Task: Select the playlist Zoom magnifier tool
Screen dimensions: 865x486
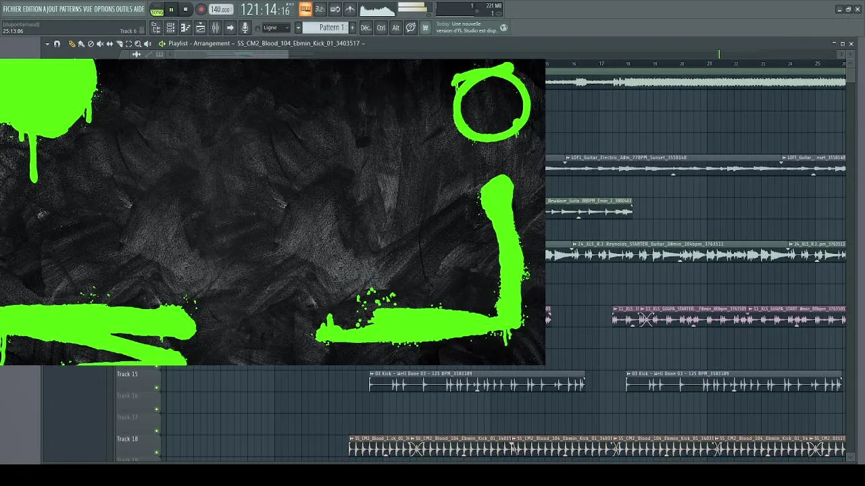Action: [x=138, y=44]
